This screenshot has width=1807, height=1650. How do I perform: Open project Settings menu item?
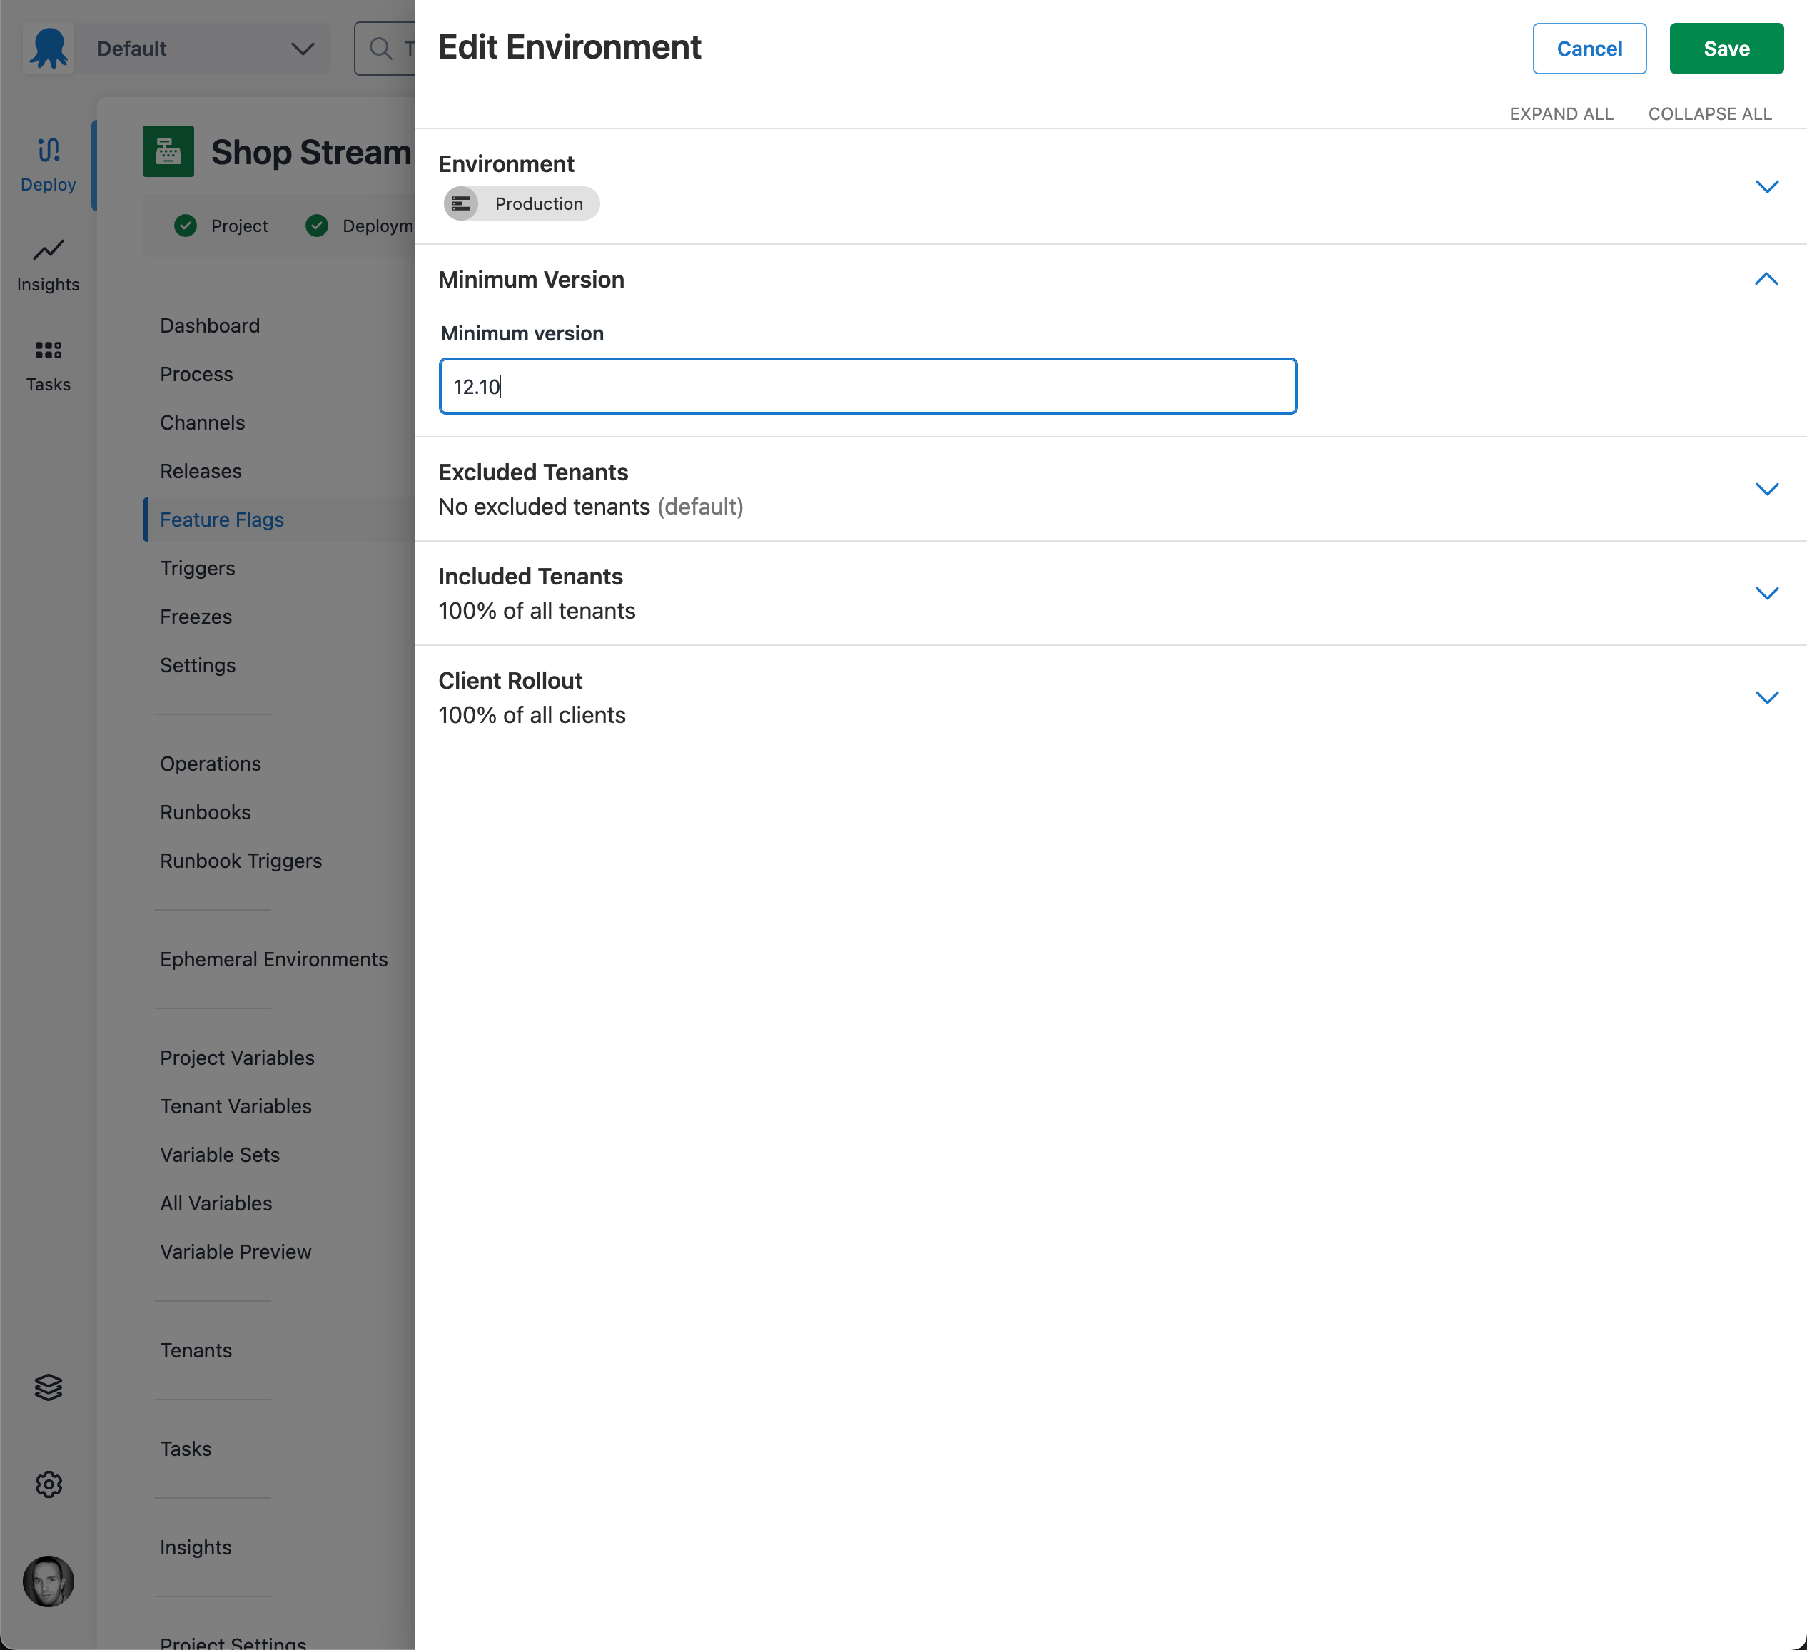197,665
